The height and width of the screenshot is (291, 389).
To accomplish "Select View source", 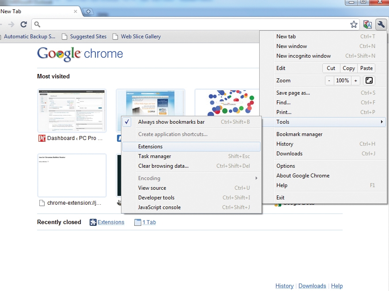I will pos(191,188).
